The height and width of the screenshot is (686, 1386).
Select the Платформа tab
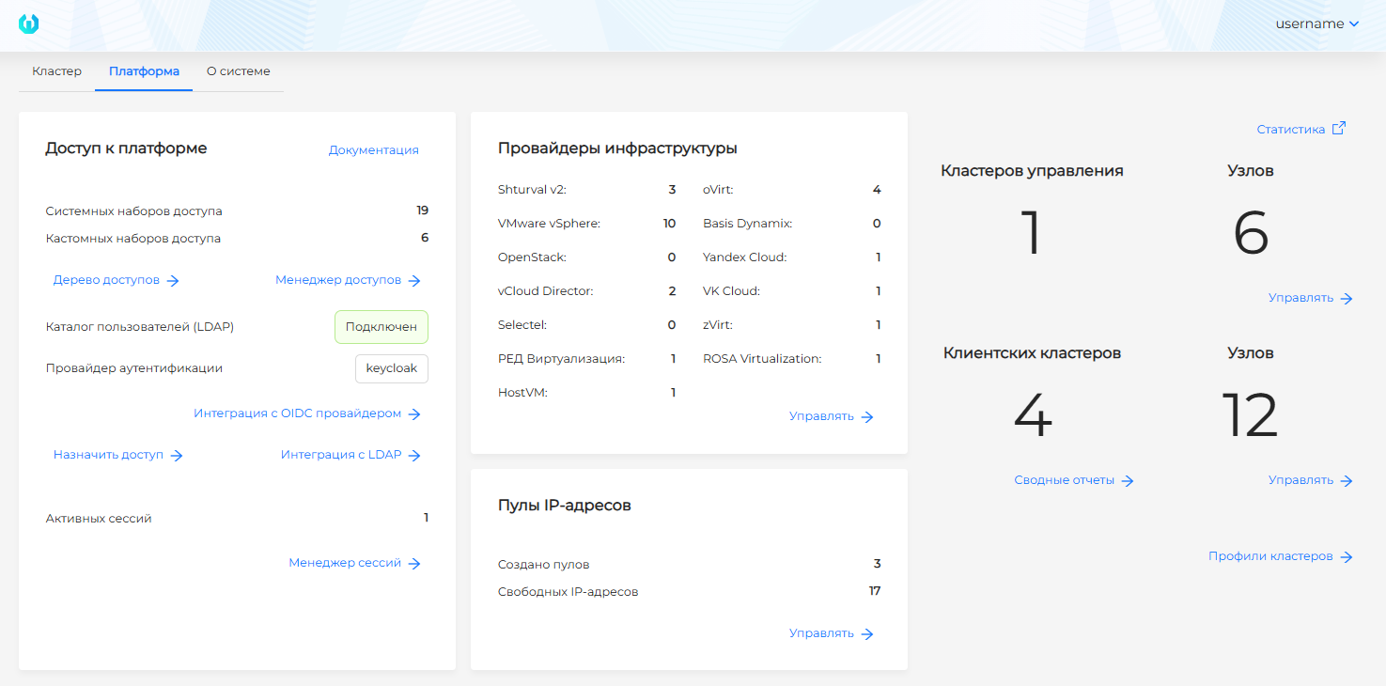tap(144, 71)
